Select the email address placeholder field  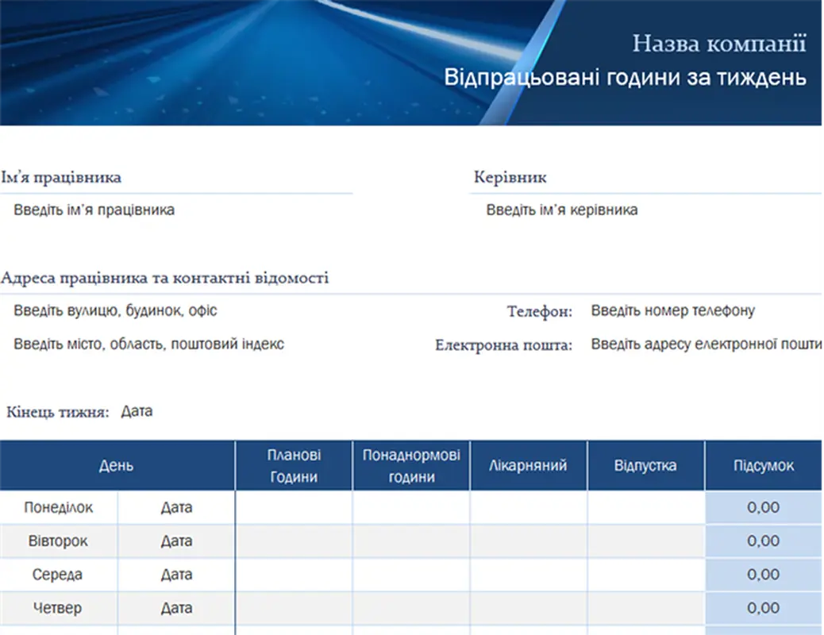(705, 344)
